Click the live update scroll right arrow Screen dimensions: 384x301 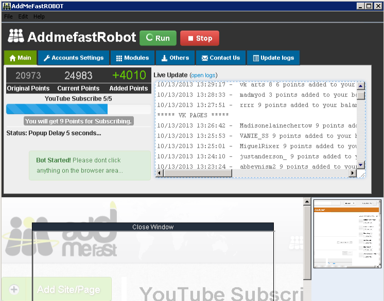pos(353,173)
